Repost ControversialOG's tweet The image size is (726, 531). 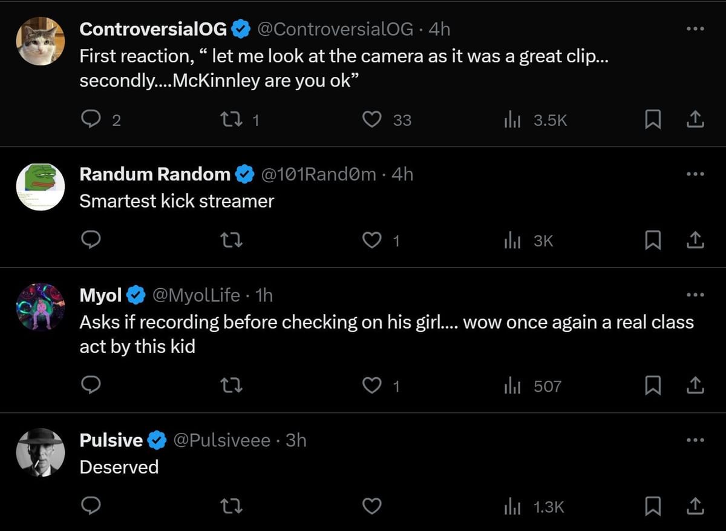pyautogui.click(x=234, y=120)
